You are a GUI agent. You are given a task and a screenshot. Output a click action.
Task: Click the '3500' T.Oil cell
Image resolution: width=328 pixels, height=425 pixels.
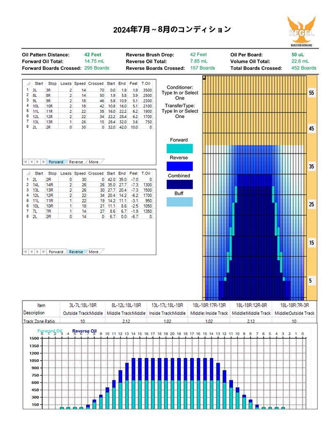[x=147, y=90]
